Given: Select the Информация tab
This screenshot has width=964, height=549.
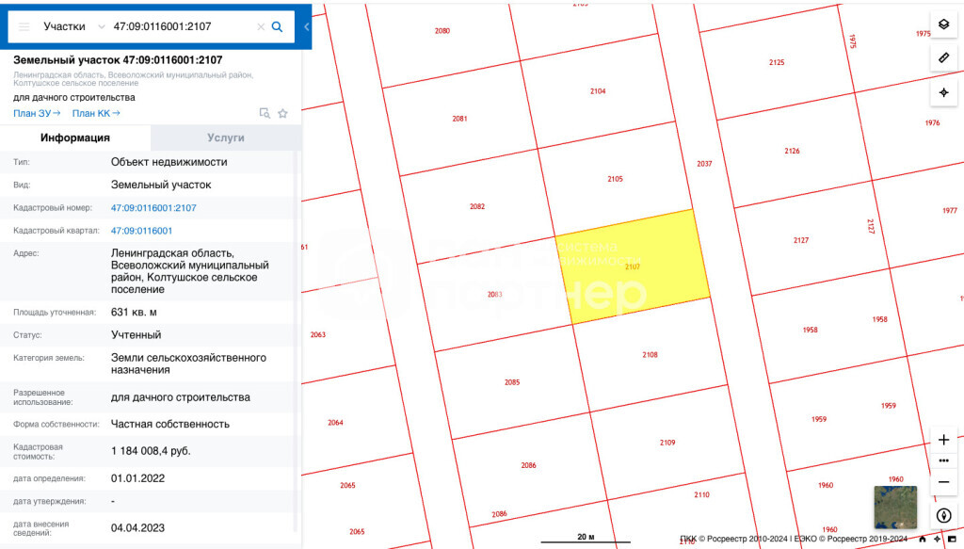Looking at the screenshot, I should [75, 137].
